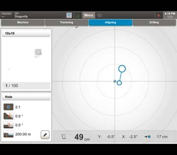Open hole editing with the pencil button
This screenshot has width=177, height=155.
click(x=45, y=135)
